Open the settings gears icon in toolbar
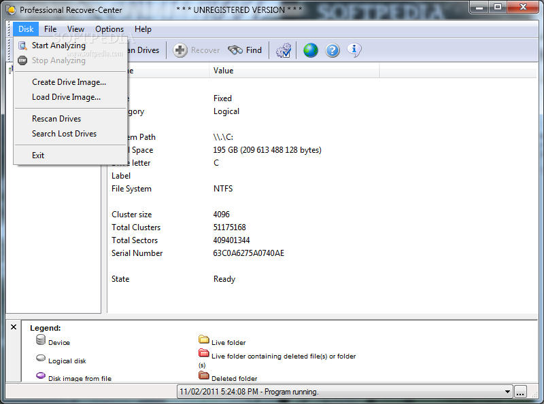Viewport: 544px width, 404px height. click(284, 51)
